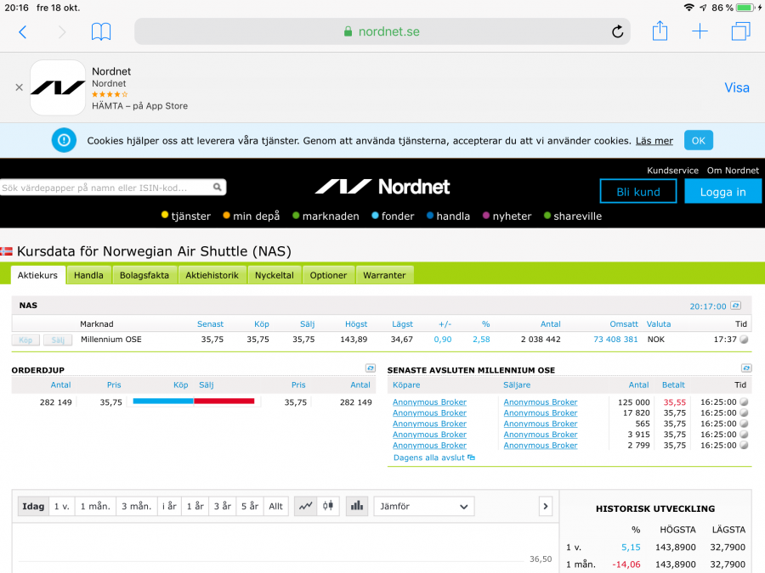Screen dimensions: 765x573
Task: Select the 1 år chart period
Action: [x=195, y=507]
